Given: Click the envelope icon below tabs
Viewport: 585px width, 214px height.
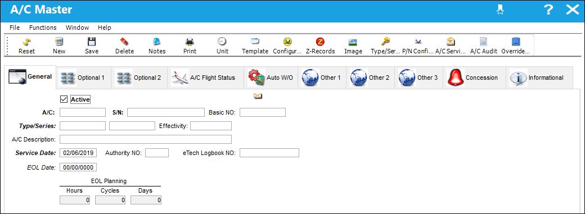Looking at the screenshot, I should point(258,96).
